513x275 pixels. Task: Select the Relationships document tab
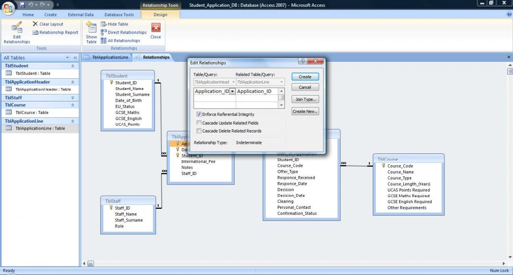coord(152,57)
